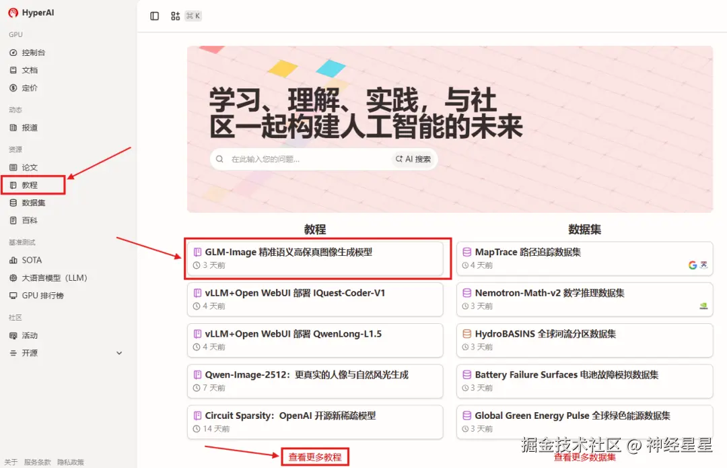
Task: Click the 论文 papers icon
Action: pyautogui.click(x=13, y=168)
